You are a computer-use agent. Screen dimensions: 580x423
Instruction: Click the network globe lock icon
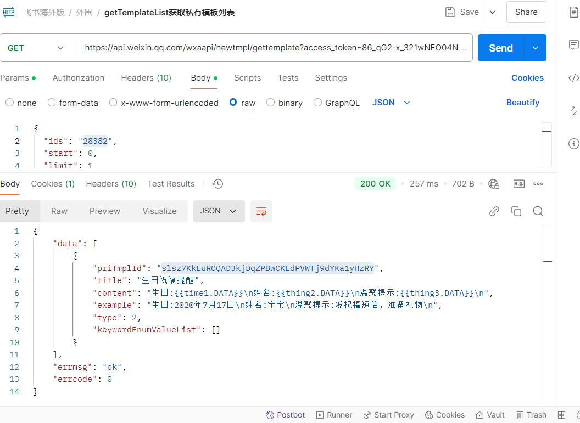(493, 184)
